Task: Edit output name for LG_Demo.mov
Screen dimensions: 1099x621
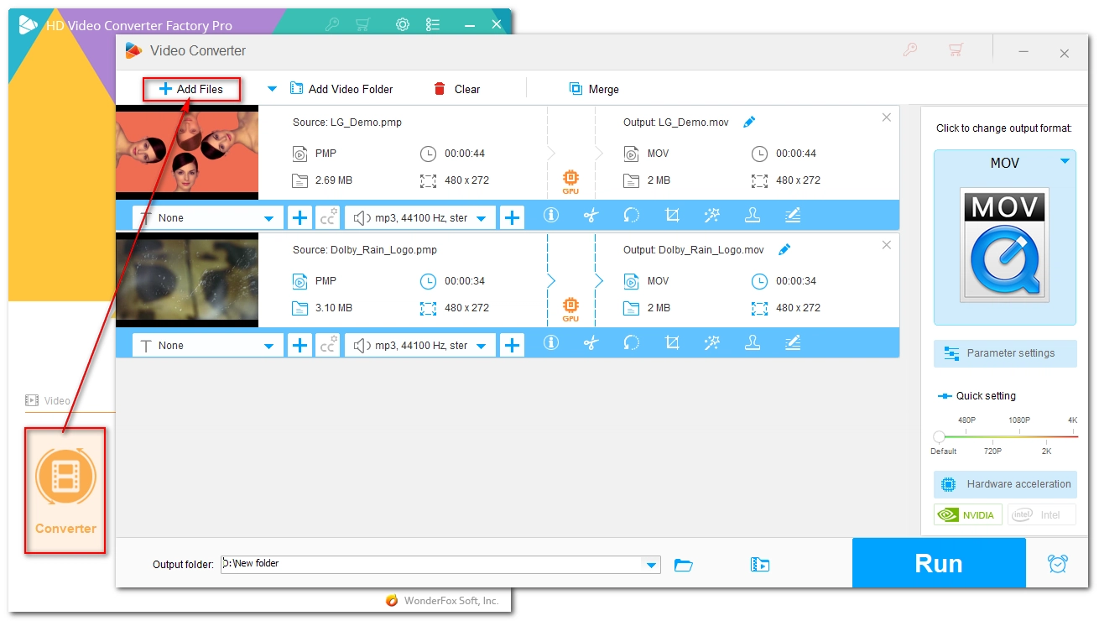Action: tap(749, 123)
